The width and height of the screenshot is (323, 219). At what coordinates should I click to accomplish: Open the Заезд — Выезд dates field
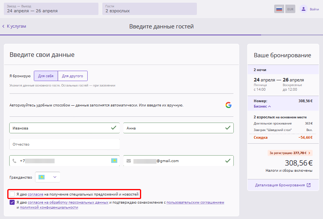point(51,9)
